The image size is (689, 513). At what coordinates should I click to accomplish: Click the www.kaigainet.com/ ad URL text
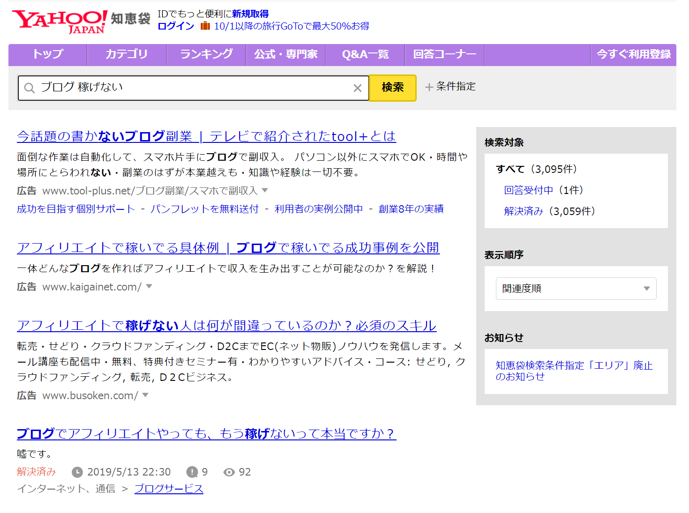(92, 287)
